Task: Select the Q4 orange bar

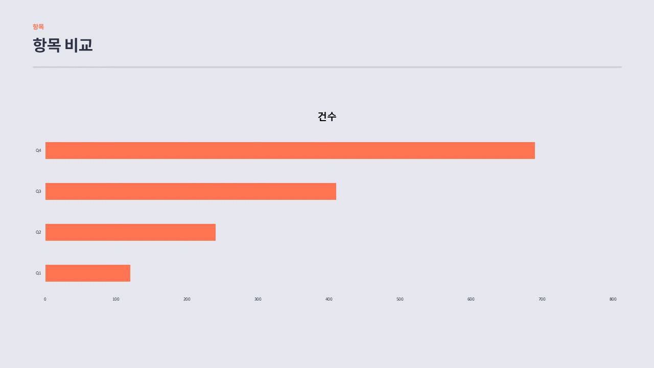Action: pos(290,150)
